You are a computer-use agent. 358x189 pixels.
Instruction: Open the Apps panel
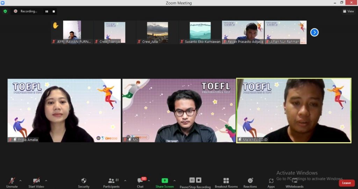[x=271, y=181]
